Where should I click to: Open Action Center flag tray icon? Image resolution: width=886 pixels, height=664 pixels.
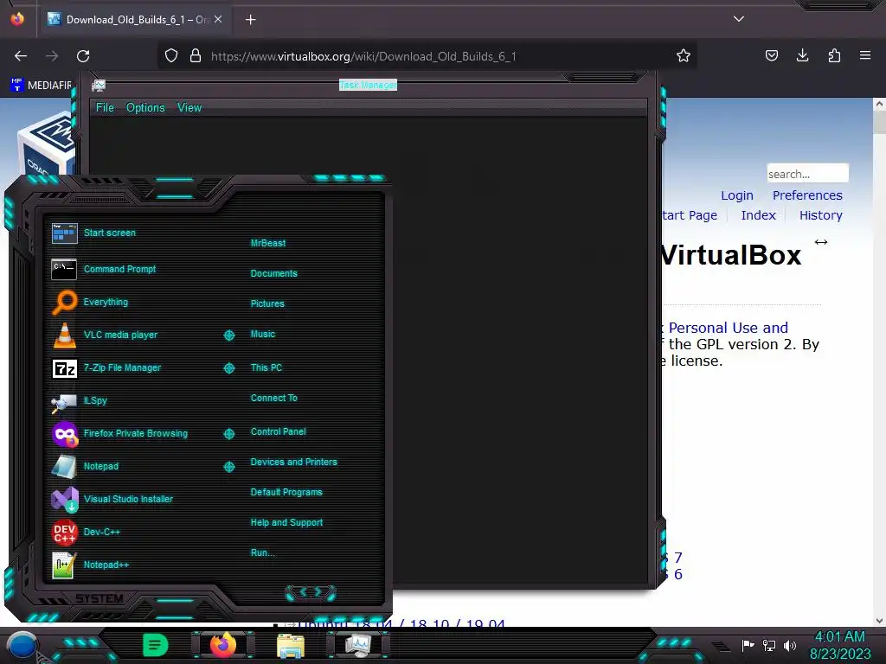[x=748, y=645]
